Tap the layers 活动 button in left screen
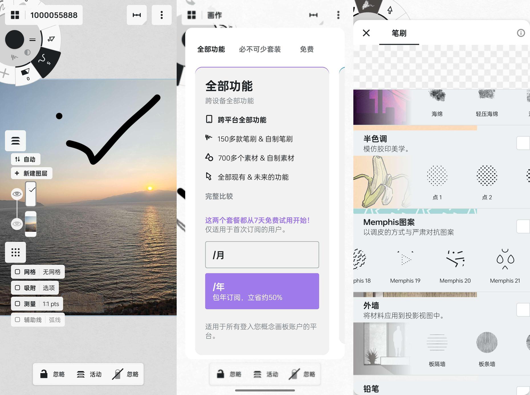Image resolution: width=530 pixels, height=395 pixels. [89, 374]
